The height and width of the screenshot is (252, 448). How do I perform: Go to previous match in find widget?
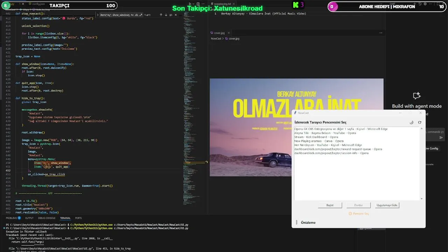(161, 15)
